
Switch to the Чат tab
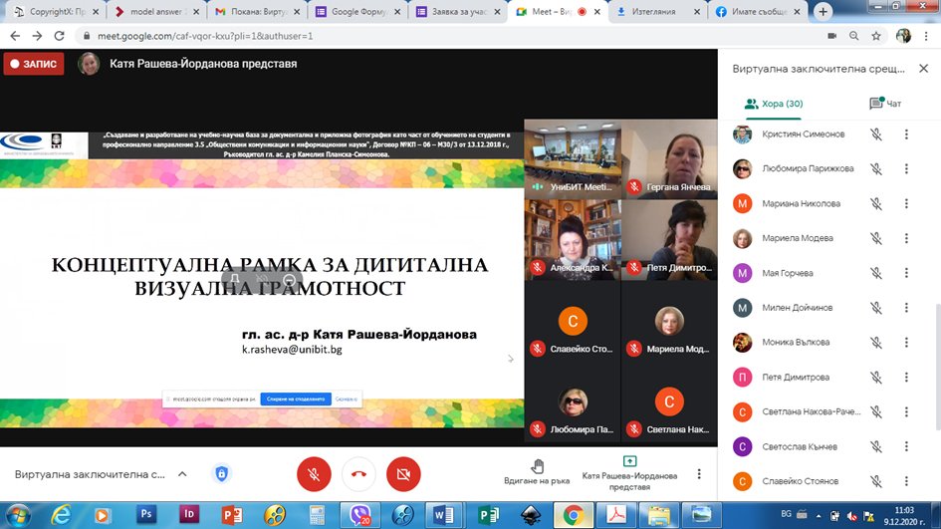(x=884, y=104)
